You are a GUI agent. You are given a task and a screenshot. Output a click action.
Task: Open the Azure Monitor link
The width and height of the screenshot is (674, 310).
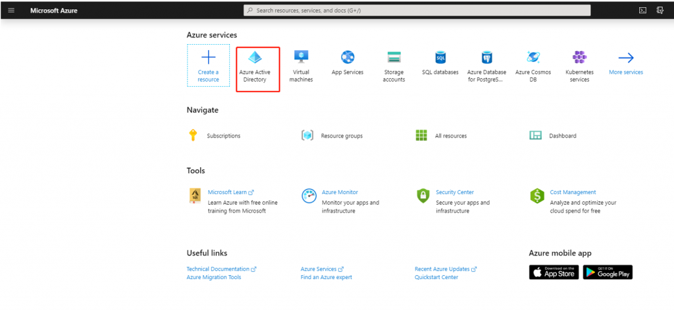pos(340,192)
